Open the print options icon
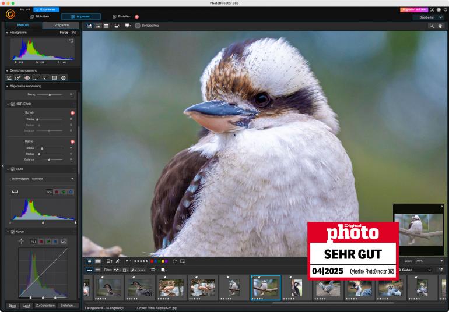Viewport: 449px width, 312px height. point(128,26)
